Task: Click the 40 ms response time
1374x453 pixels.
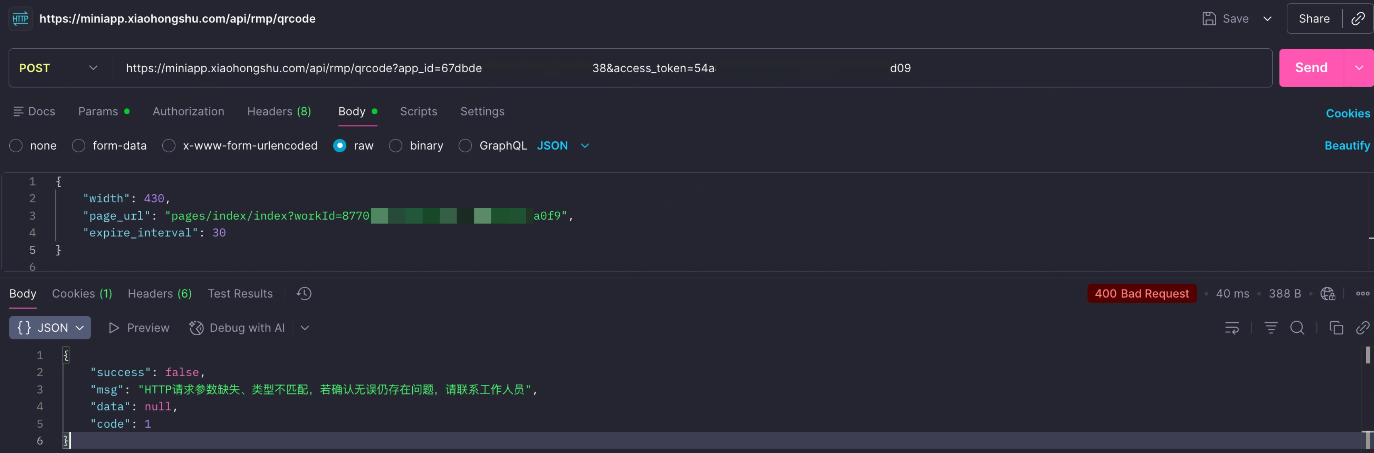Action: pyautogui.click(x=1232, y=293)
